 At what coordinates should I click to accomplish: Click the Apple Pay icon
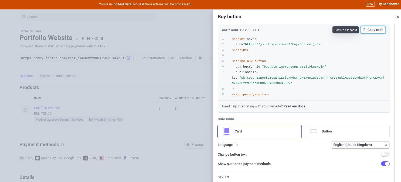tap(38, 158)
